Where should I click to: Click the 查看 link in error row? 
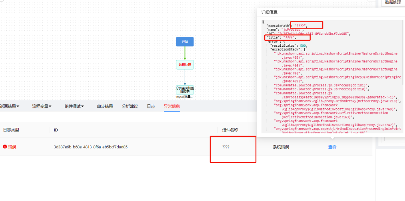[332, 147]
